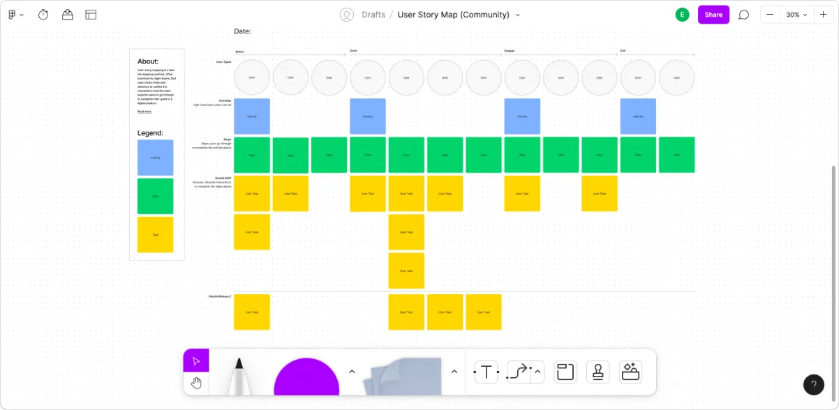
Task: Open the widgets and plugins tool
Action: (630, 372)
